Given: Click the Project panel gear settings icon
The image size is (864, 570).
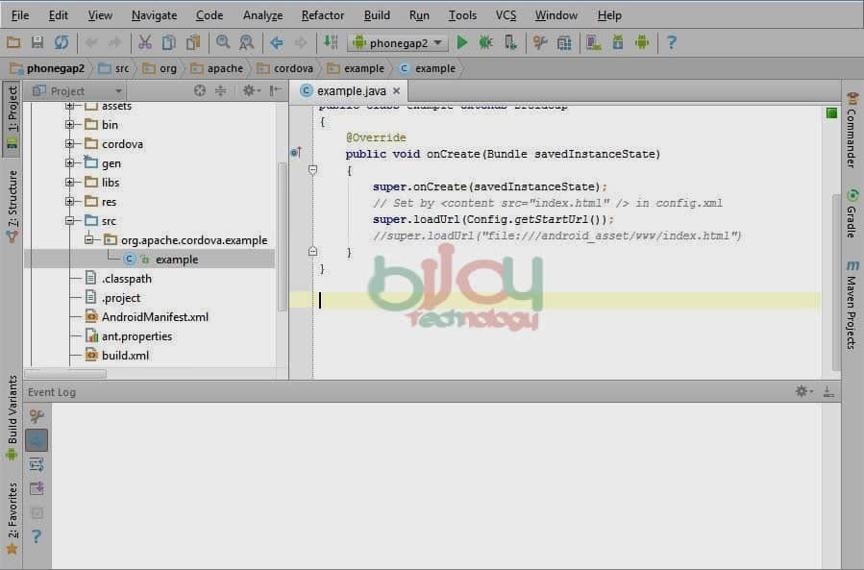Looking at the screenshot, I should click(x=248, y=90).
